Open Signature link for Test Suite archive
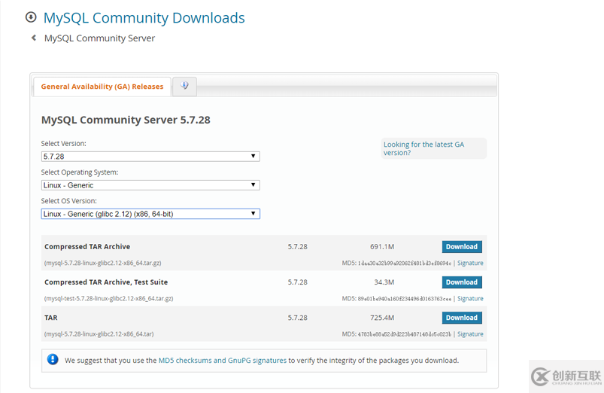Image resolution: width=604 pixels, height=393 pixels. (x=470, y=298)
